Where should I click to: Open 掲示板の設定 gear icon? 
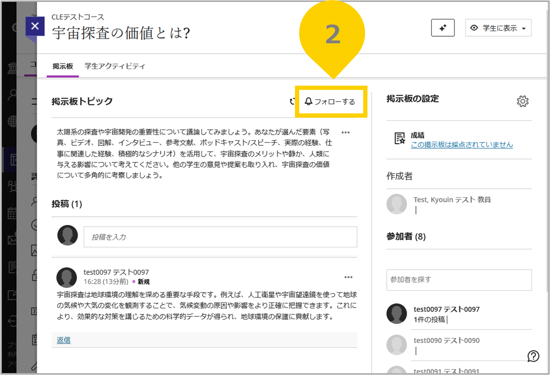click(523, 101)
